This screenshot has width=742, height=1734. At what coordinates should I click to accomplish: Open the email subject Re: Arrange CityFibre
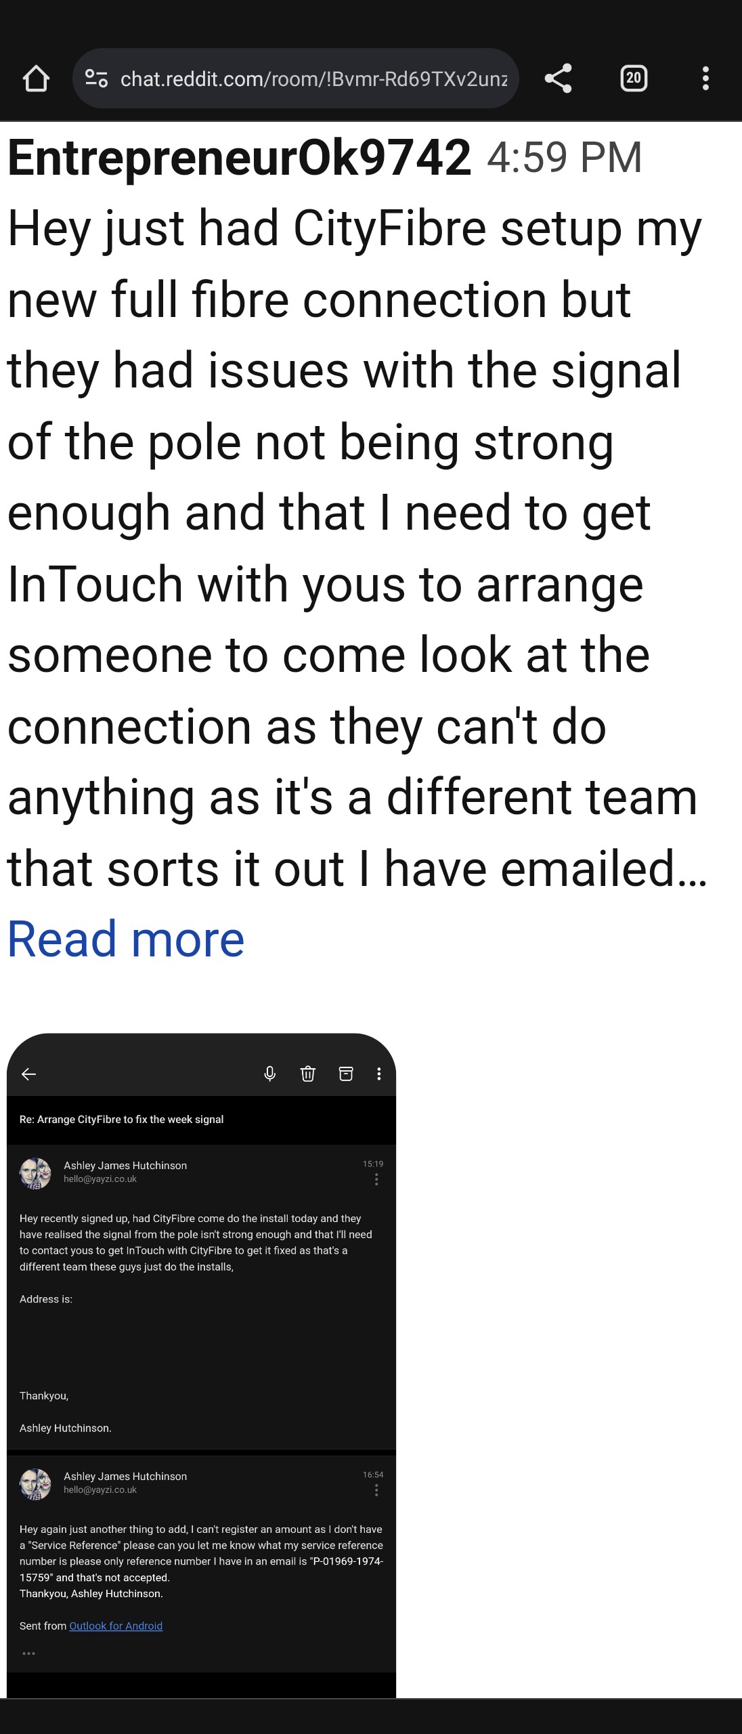122,1119
